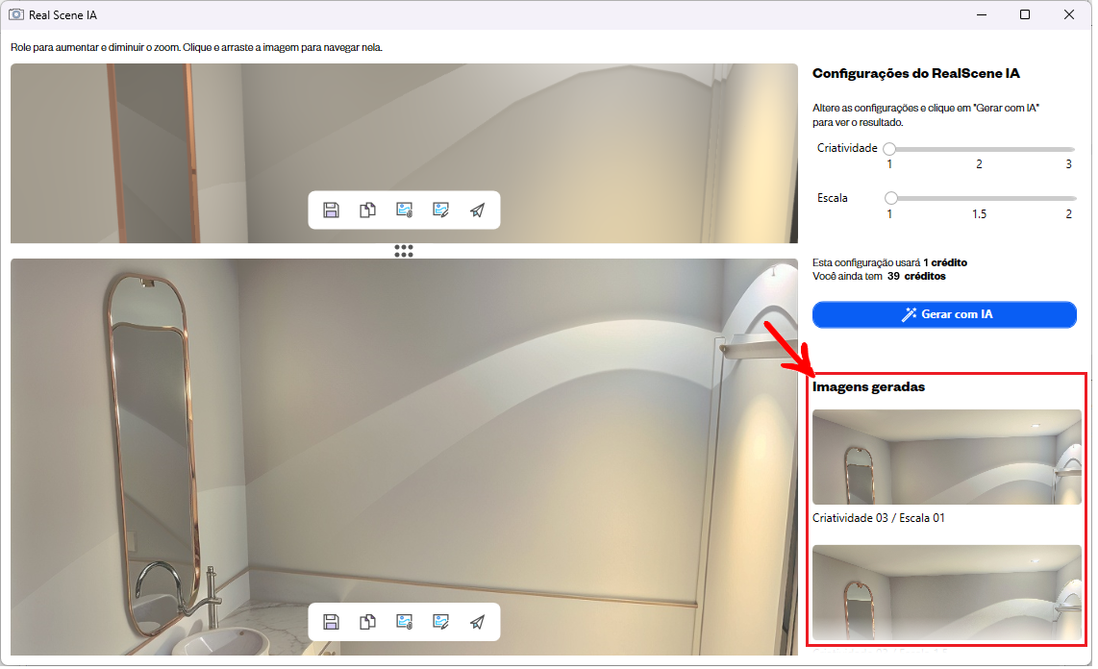The width and height of the screenshot is (1098, 669).
Task: Click the image-with-pencil icon on the upper preview toolbar
Action: click(440, 210)
